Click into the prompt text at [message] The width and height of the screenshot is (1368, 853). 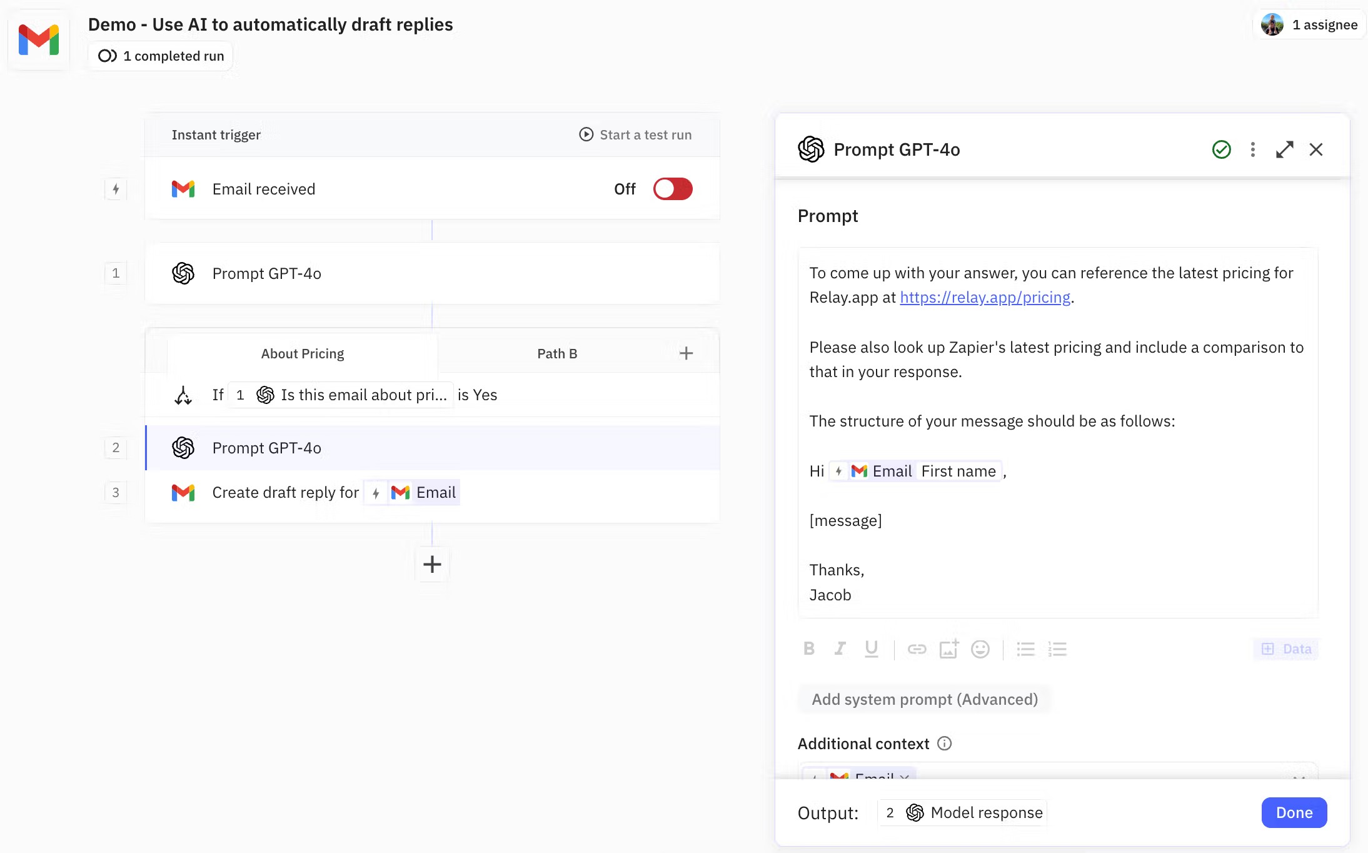[x=845, y=521]
